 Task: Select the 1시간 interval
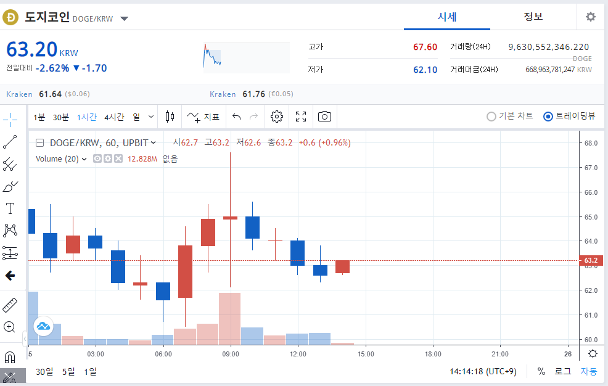pos(87,117)
